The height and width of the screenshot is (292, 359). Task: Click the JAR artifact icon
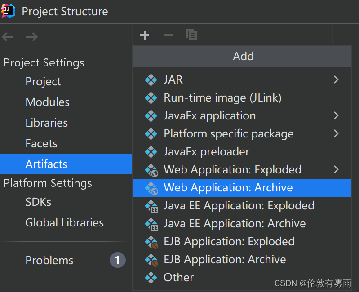(x=151, y=80)
